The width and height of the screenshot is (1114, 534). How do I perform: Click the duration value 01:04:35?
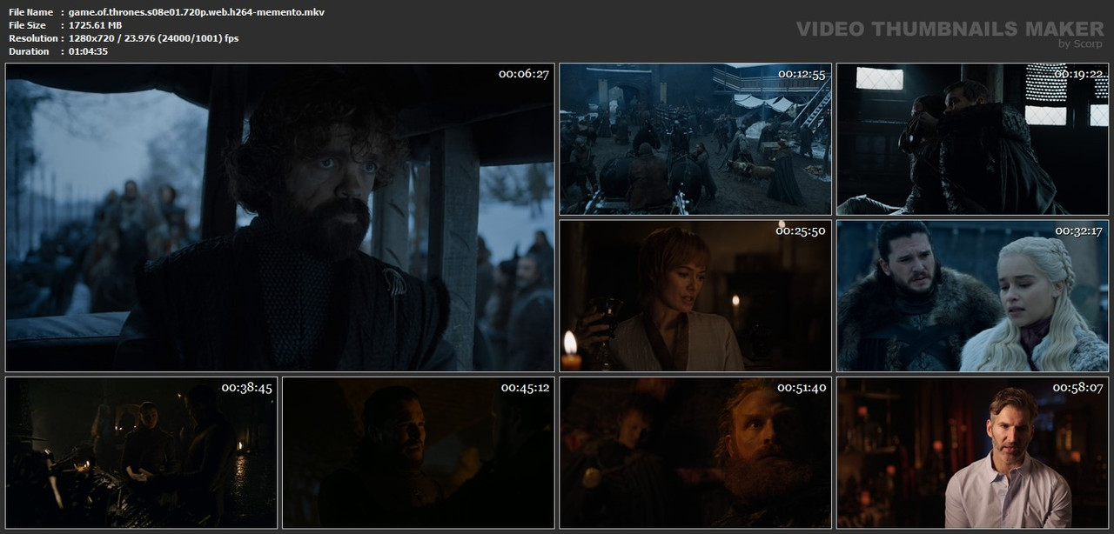pyautogui.click(x=91, y=51)
